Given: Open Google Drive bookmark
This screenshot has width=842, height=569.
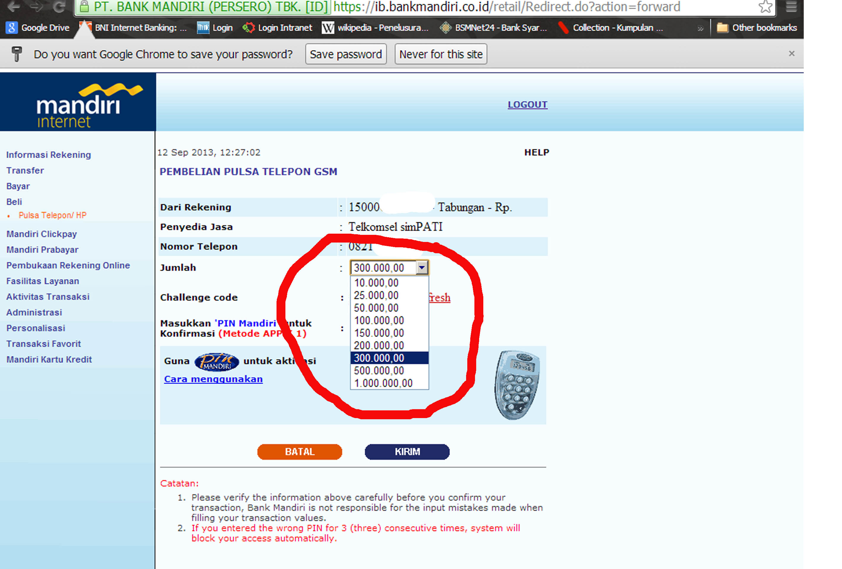Looking at the screenshot, I should 38,28.
